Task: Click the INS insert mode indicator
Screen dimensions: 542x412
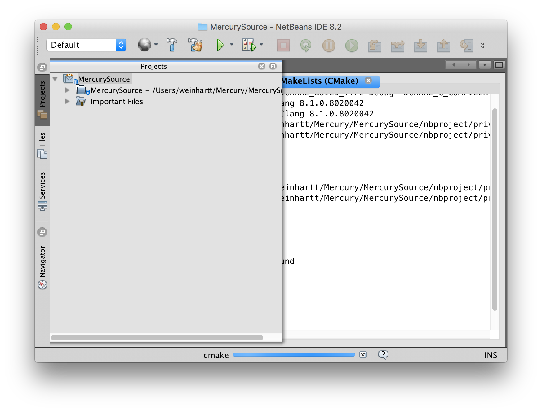Action: pos(491,355)
